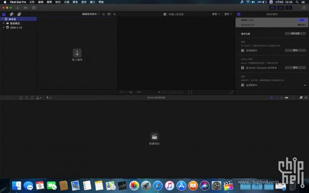
Task: Click the background tasks checkmark button
Action: (33, 8)
